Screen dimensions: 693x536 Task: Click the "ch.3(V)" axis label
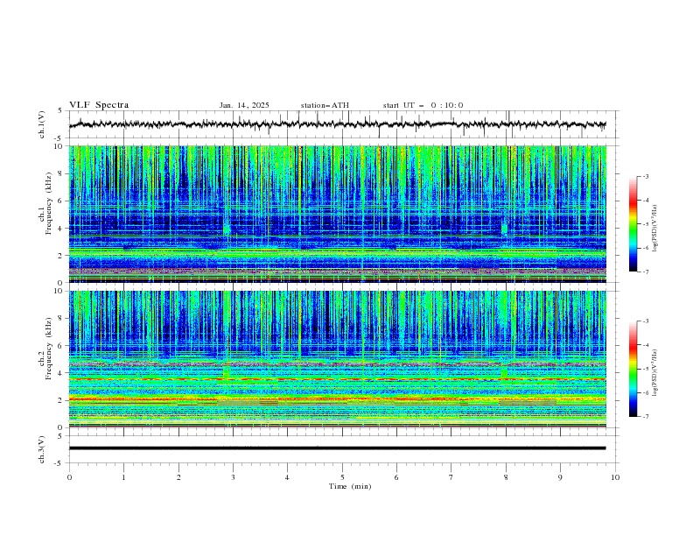point(42,449)
